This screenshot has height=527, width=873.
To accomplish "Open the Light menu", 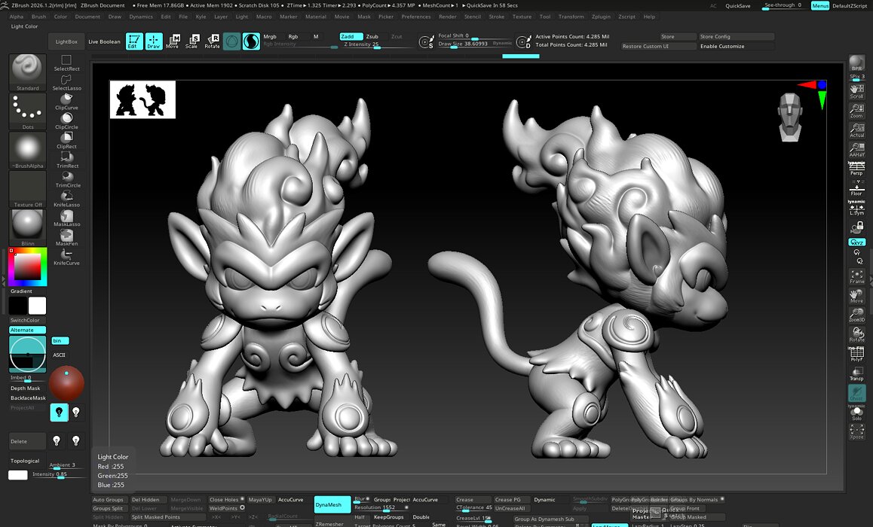I will pyautogui.click(x=242, y=17).
